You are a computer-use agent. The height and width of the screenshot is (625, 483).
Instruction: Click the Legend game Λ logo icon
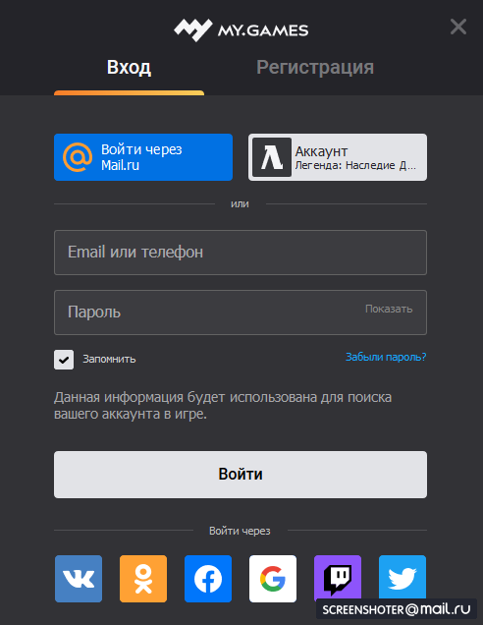click(272, 157)
